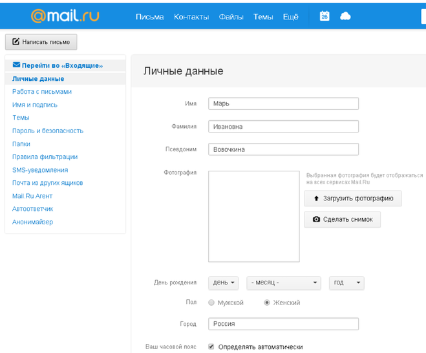Image resolution: width=426 pixels, height=353 pixels.
Task: Open the Контакты menu item
Action: [191, 17]
